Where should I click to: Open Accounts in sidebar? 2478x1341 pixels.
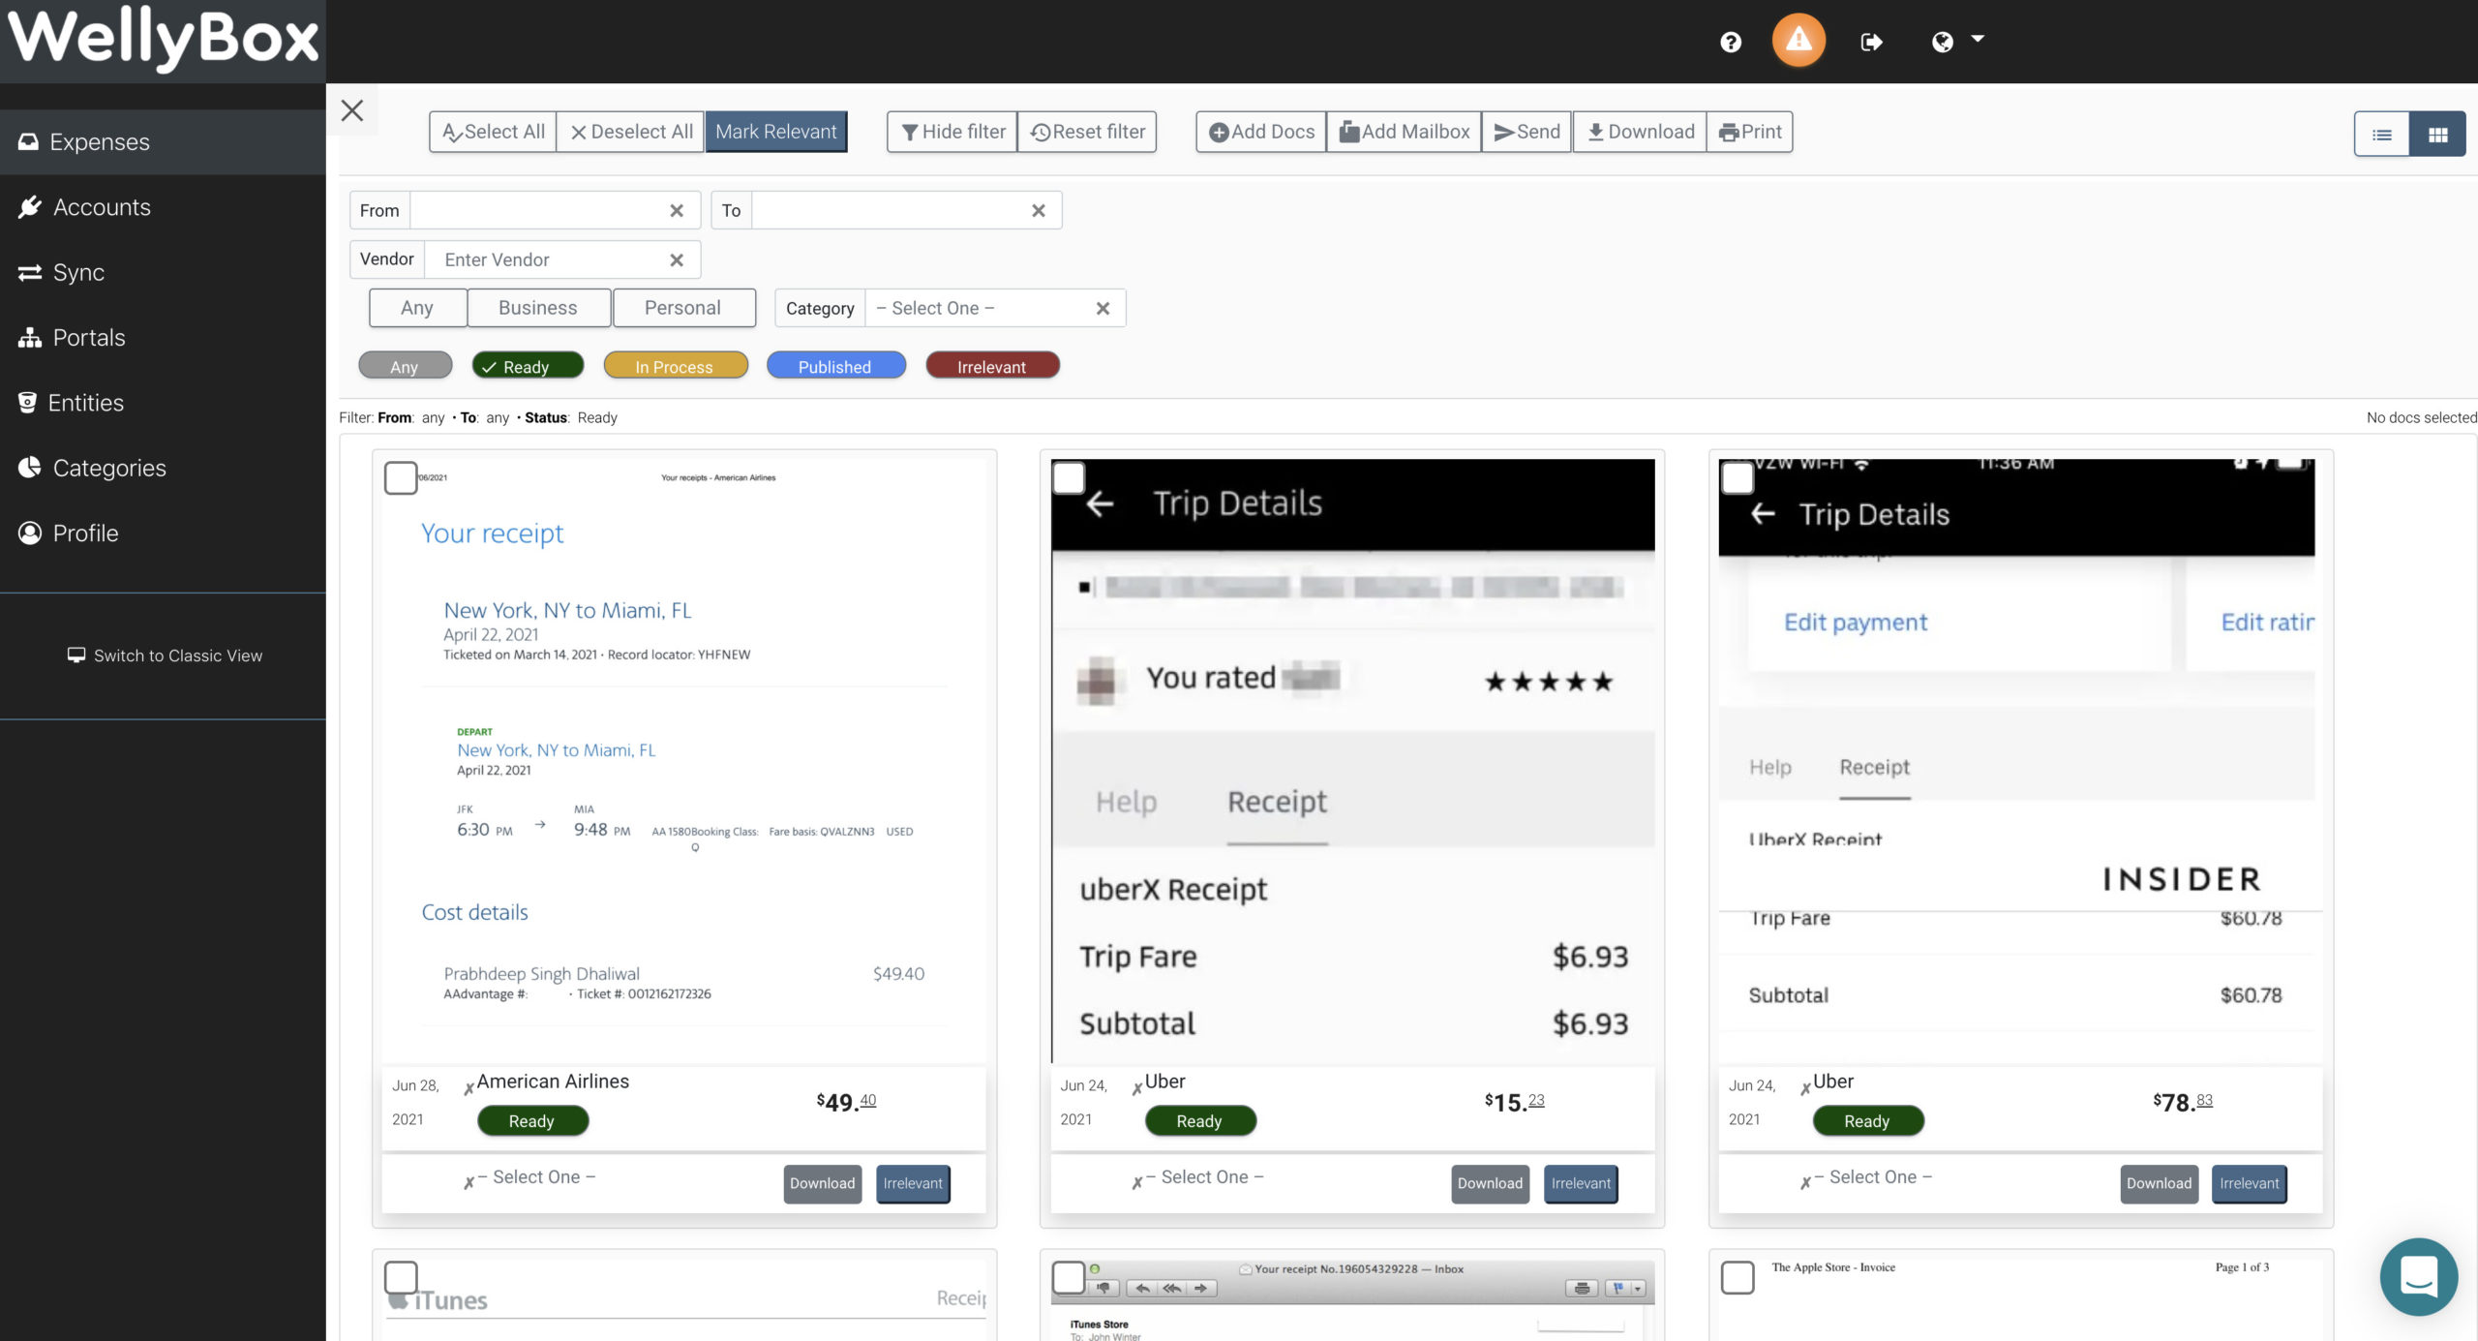(x=163, y=207)
